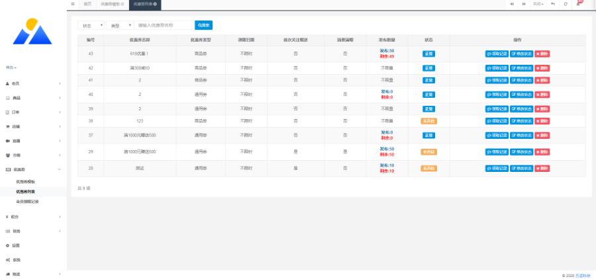Click 修改状态 for coupon number 42
The image size is (596, 279).
[522, 68]
